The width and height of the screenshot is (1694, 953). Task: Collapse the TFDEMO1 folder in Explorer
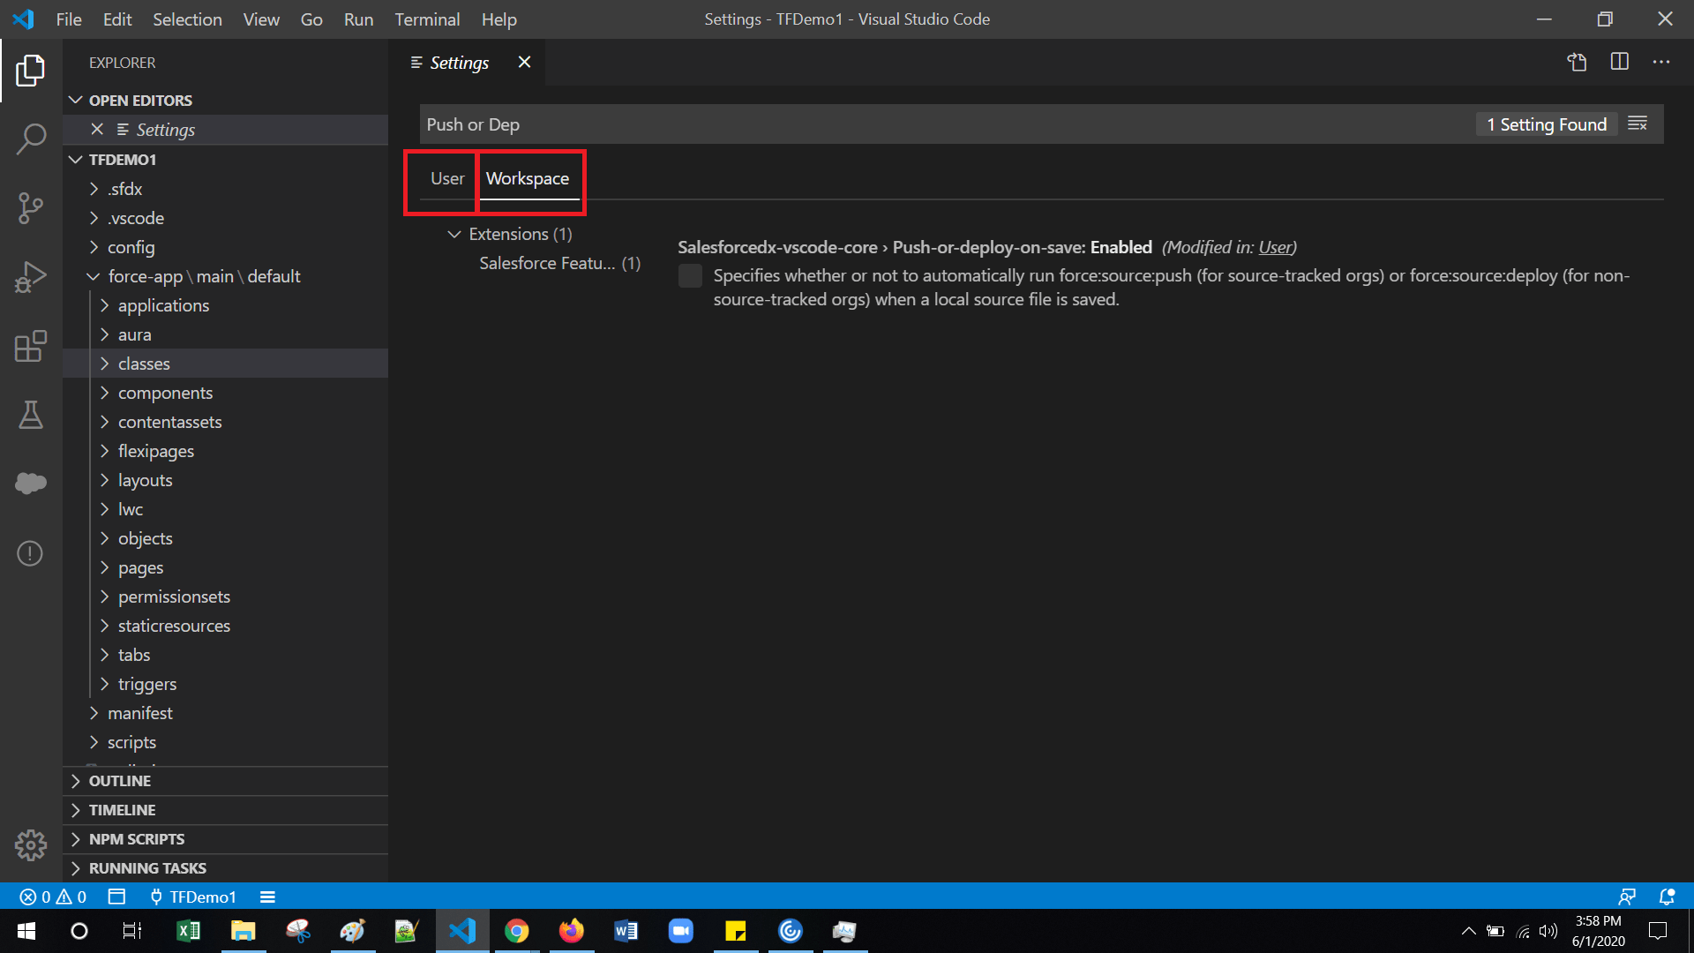[76, 159]
